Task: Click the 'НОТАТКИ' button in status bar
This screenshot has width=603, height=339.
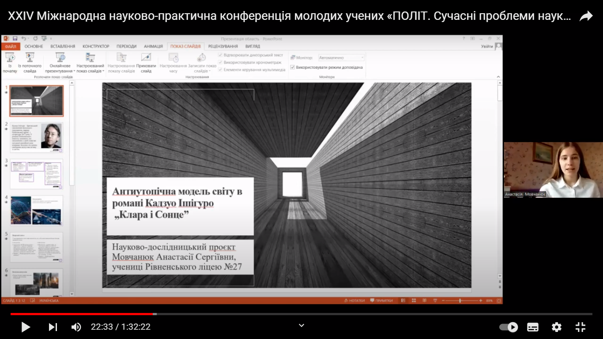Action: [354, 301]
